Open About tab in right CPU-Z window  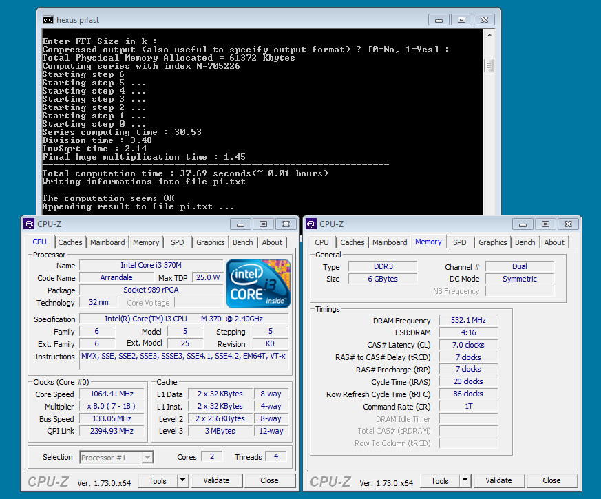(554, 242)
